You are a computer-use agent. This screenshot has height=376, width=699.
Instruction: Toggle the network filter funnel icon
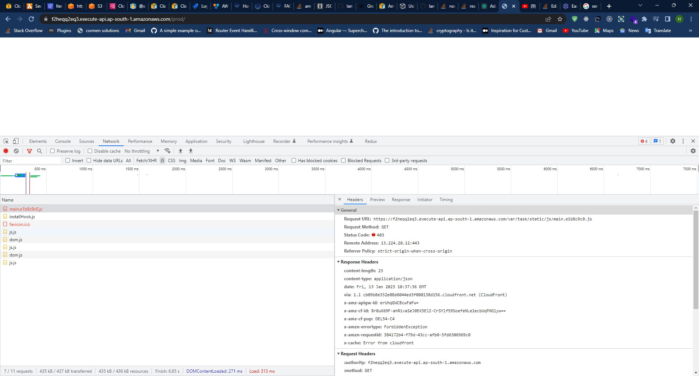coord(29,151)
